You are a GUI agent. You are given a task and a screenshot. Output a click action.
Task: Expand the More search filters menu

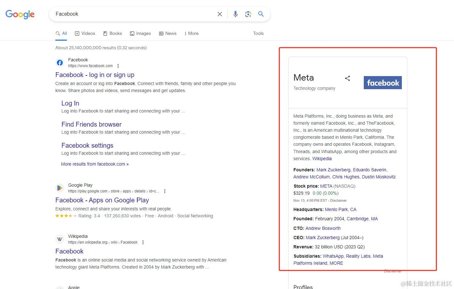point(191,33)
